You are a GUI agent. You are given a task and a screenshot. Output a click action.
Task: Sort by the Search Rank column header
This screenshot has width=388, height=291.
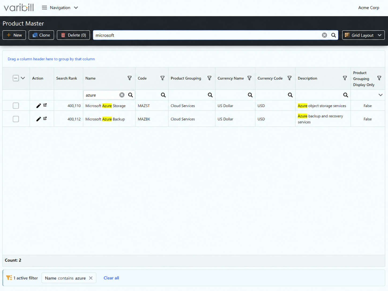[x=66, y=78]
